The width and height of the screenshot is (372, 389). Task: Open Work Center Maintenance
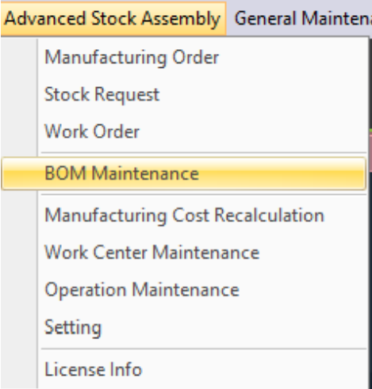(184, 252)
